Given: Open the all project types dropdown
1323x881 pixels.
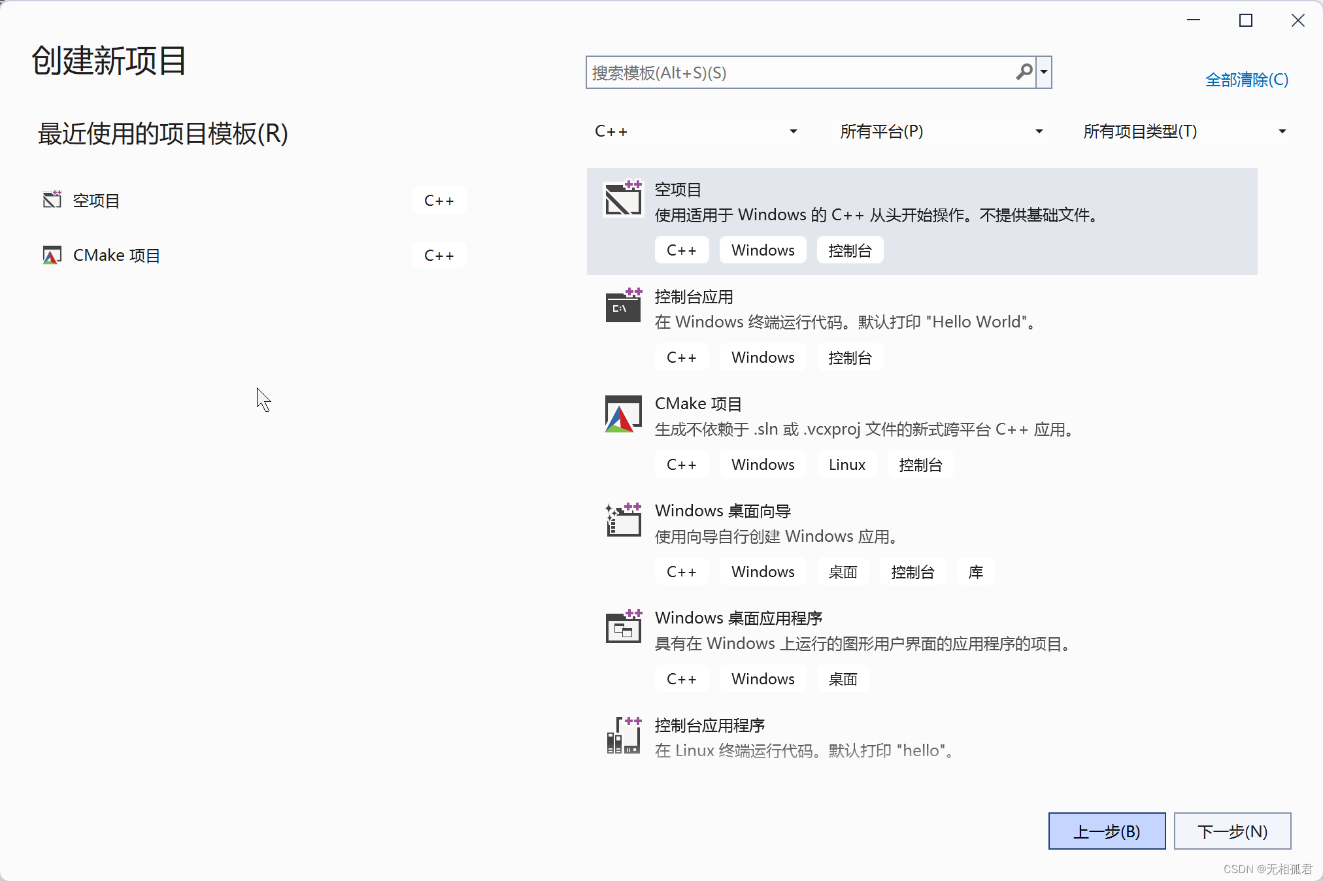Looking at the screenshot, I should pos(1184,131).
